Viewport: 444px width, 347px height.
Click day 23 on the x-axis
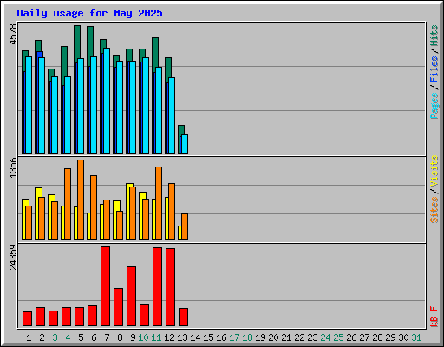tap(312, 337)
